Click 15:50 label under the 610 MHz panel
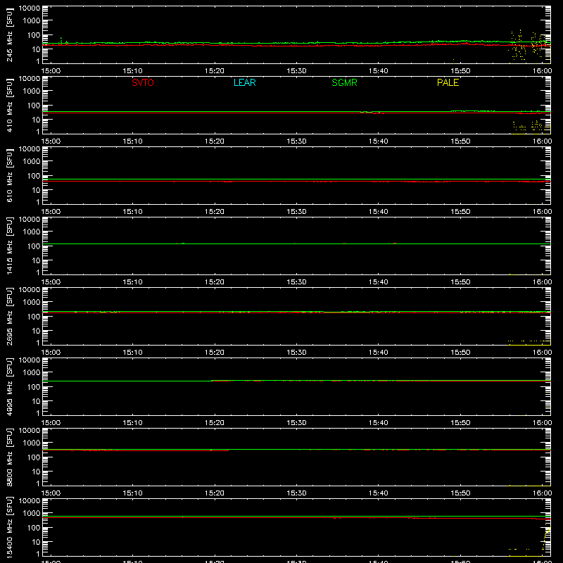Image resolution: width=563 pixels, height=563 pixels. [460, 212]
